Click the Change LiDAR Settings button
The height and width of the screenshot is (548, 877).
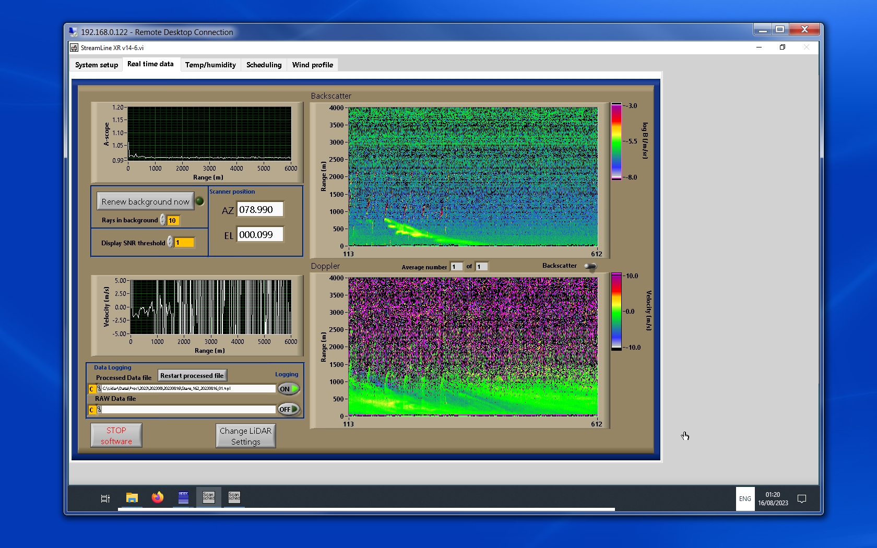[245, 436]
